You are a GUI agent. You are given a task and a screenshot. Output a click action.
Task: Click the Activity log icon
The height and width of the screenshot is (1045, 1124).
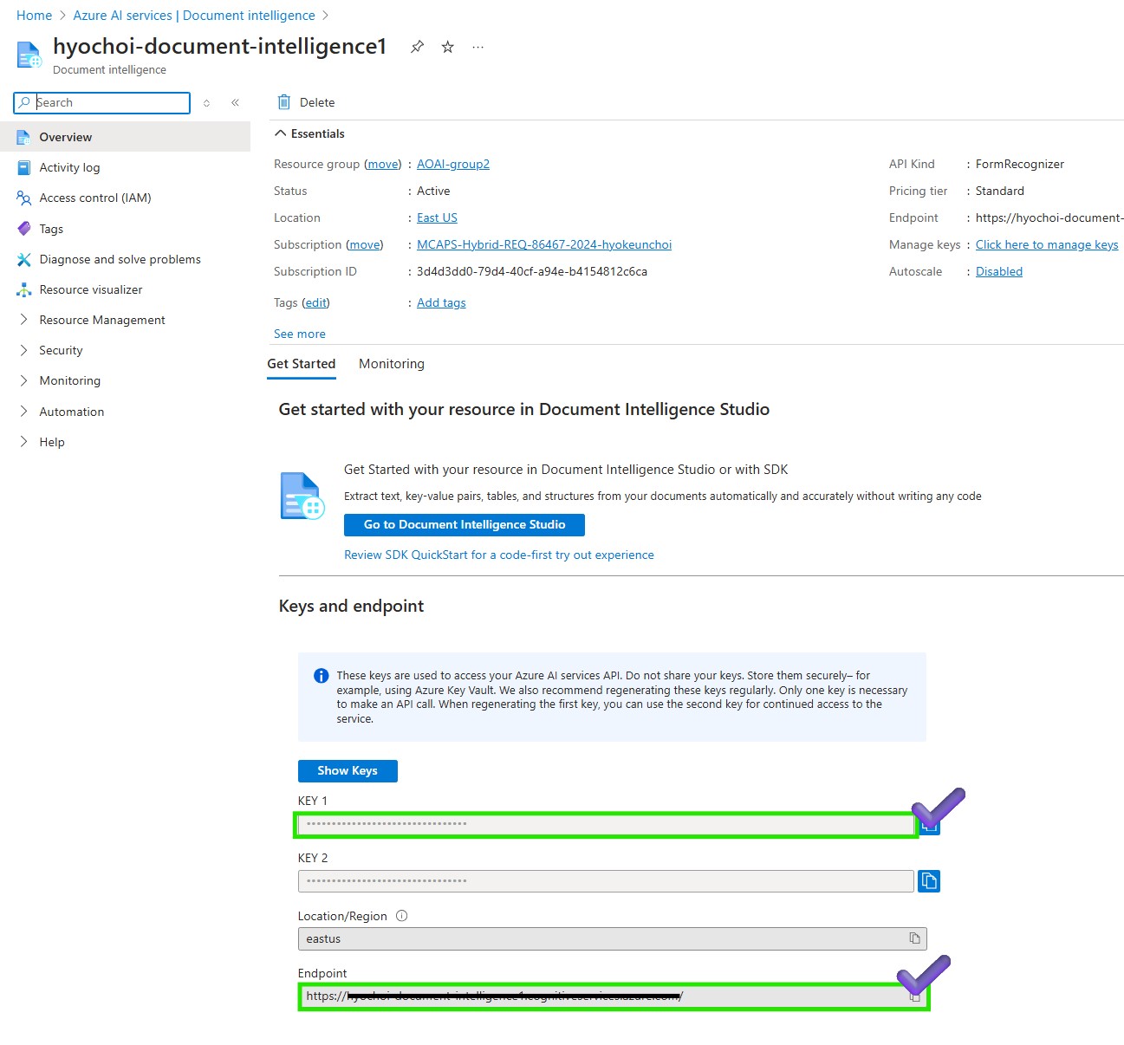(x=23, y=167)
